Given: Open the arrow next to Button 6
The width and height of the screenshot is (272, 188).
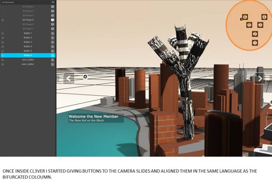Looking at the screenshot, I should click(x=53, y=55).
